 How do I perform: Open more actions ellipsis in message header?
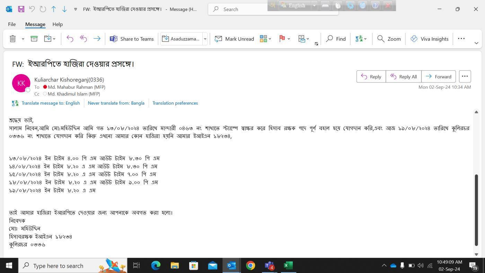click(465, 77)
